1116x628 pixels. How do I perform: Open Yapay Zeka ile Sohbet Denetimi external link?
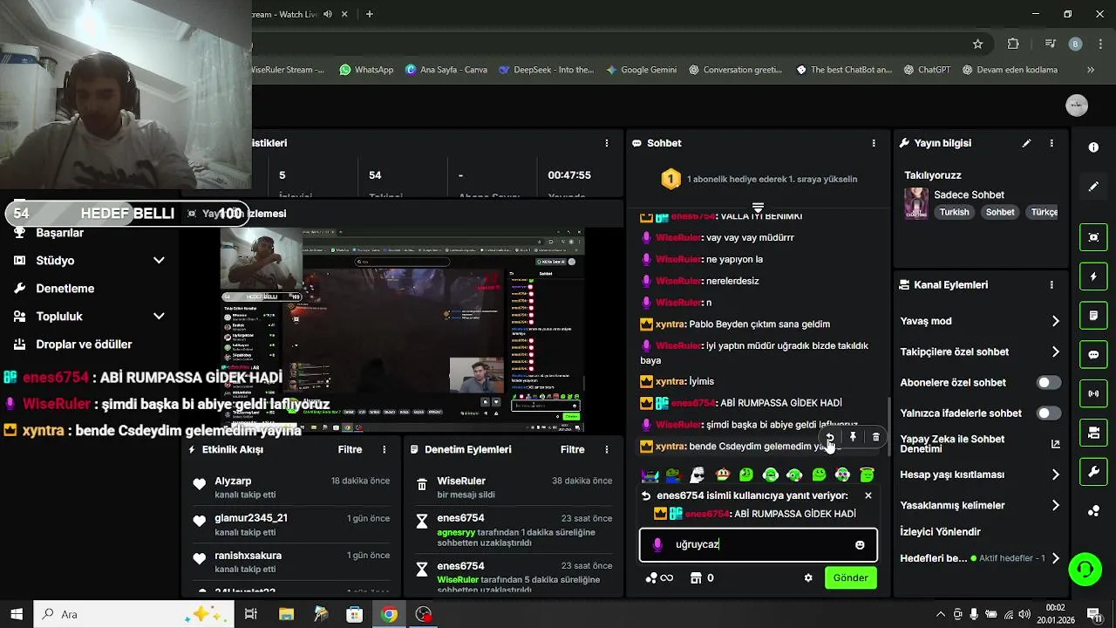tap(1055, 444)
